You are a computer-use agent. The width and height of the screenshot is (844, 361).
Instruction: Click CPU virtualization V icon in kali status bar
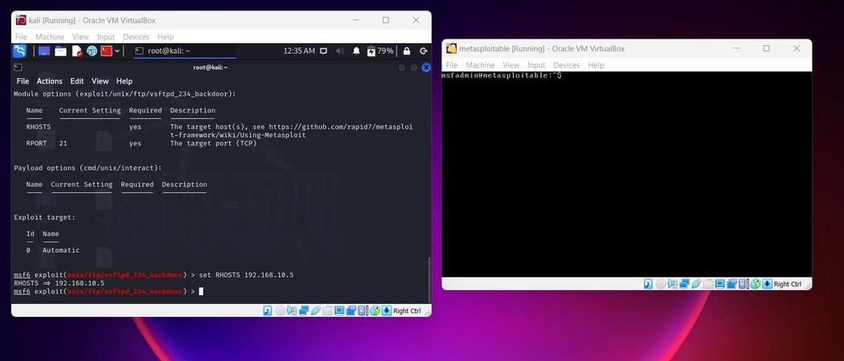coord(363,310)
